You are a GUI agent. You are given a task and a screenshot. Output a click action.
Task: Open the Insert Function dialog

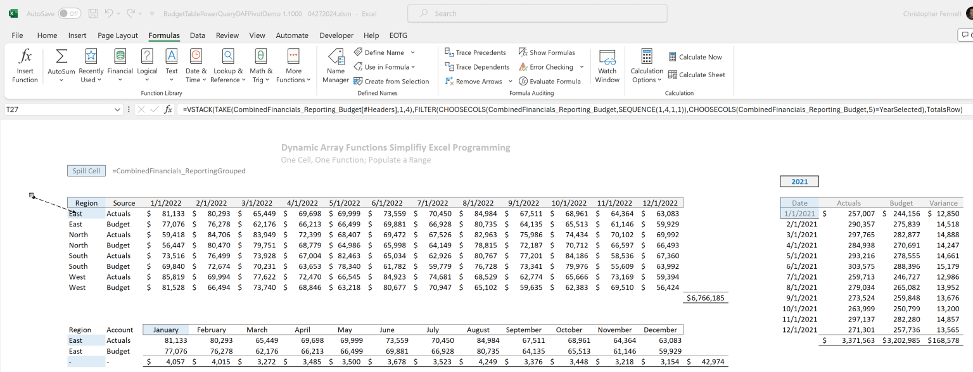click(25, 65)
